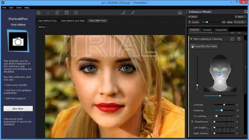Click the app icon in title bar
This screenshot has height=140, width=249.
(x=3, y=3)
